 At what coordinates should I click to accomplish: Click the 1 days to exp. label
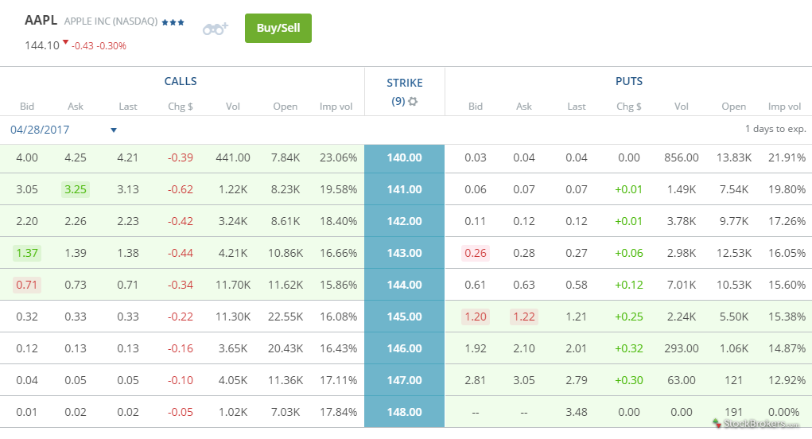(775, 129)
